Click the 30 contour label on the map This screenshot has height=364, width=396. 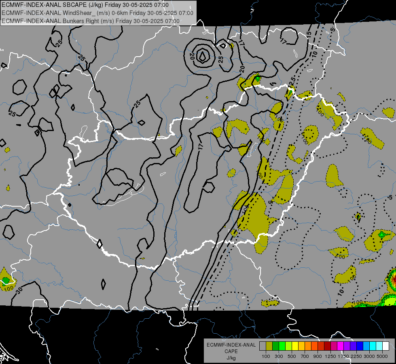pos(19,290)
